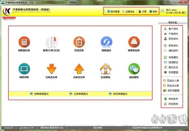Open 现金支出单 in the sidebar
The width and height of the screenshot is (189, 131).
coord(171,86)
